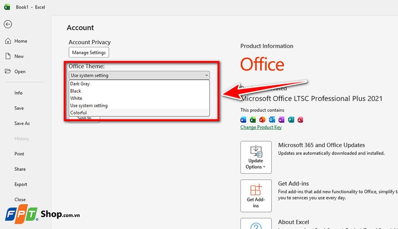Select Black theme option
Viewport: 398px width, 229px height.
point(139,91)
